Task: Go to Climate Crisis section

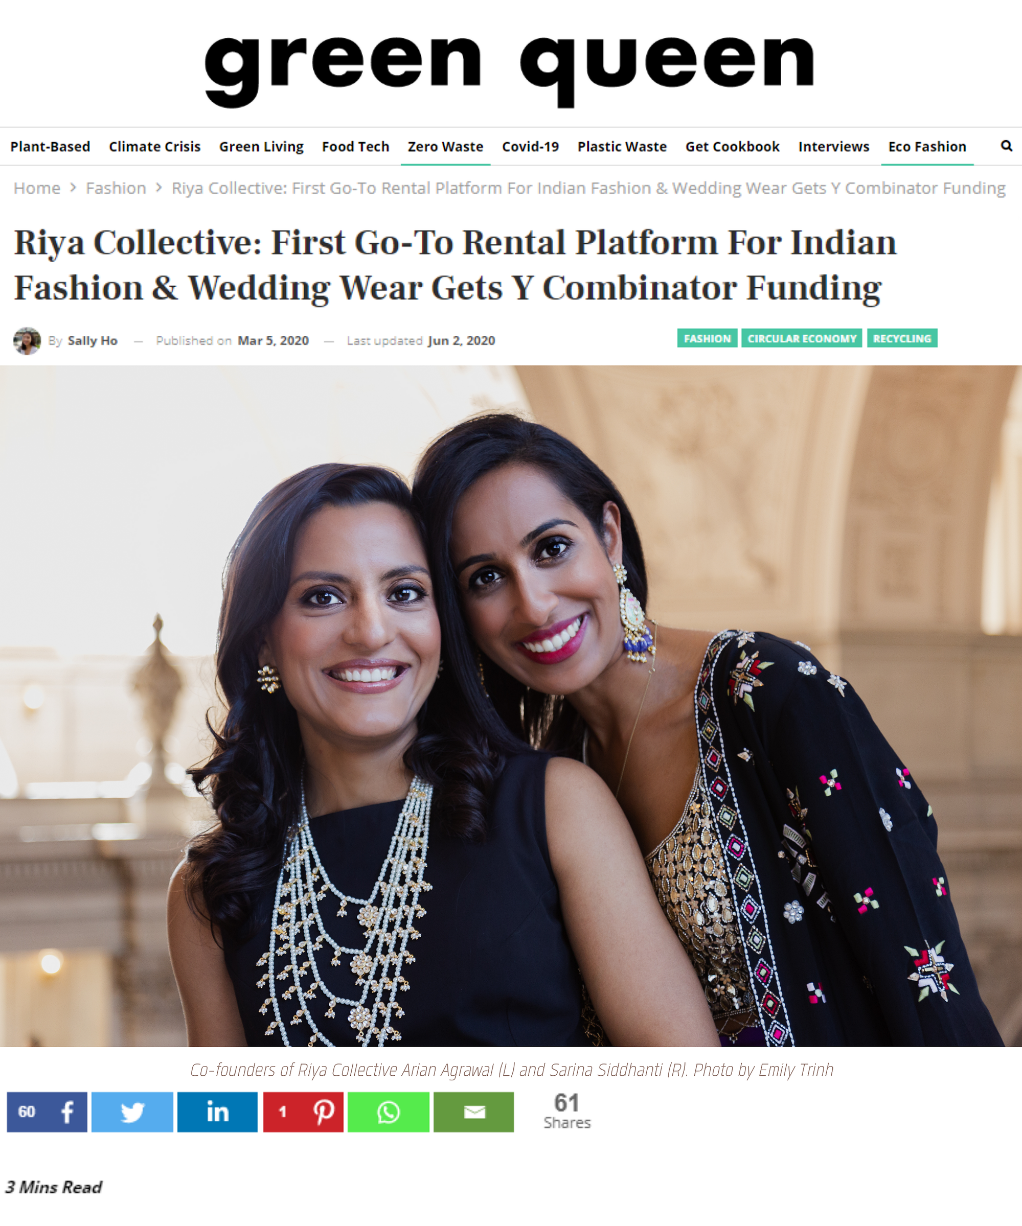Action: coord(155,147)
